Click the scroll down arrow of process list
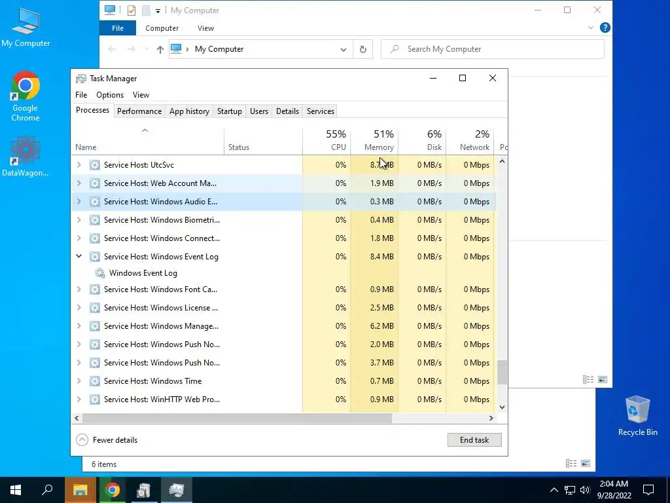 [x=502, y=407]
